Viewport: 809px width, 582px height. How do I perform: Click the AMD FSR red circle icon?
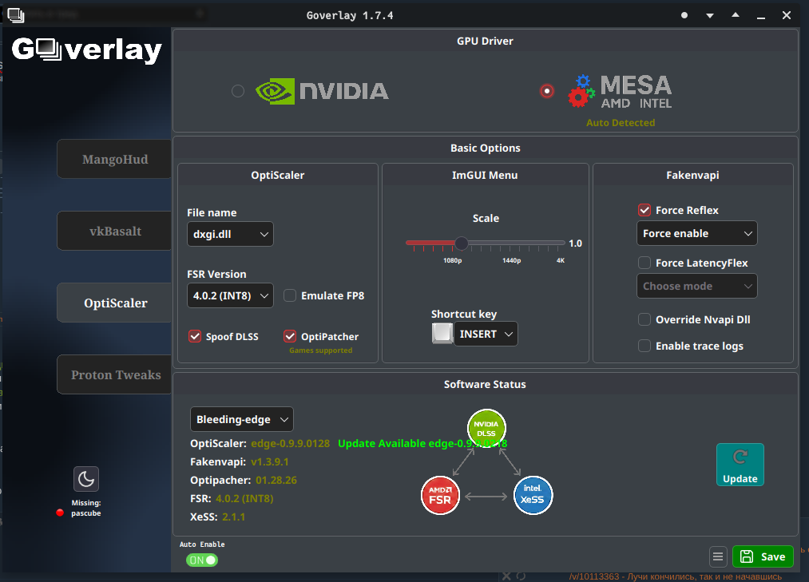(440, 495)
